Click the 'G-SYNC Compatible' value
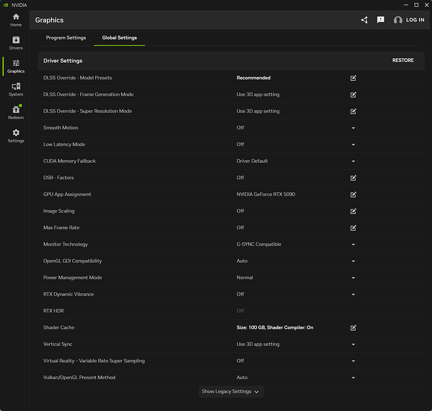The image size is (432, 411). pyautogui.click(x=259, y=244)
